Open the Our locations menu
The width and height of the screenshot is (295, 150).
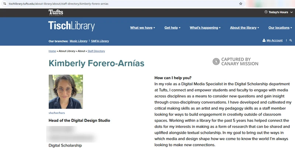(280, 28)
